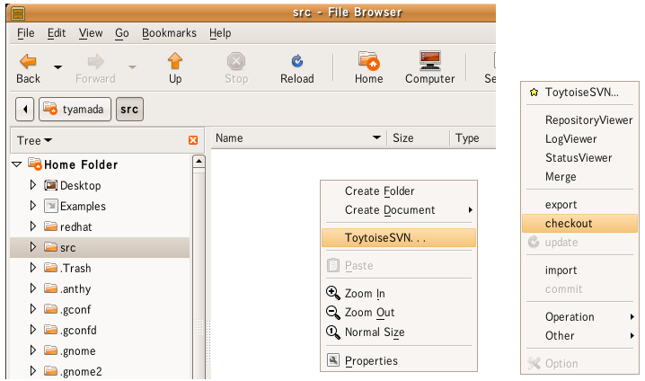The width and height of the screenshot is (645, 381).
Task: Choose export in the SVN submenu
Action: pos(579,205)
